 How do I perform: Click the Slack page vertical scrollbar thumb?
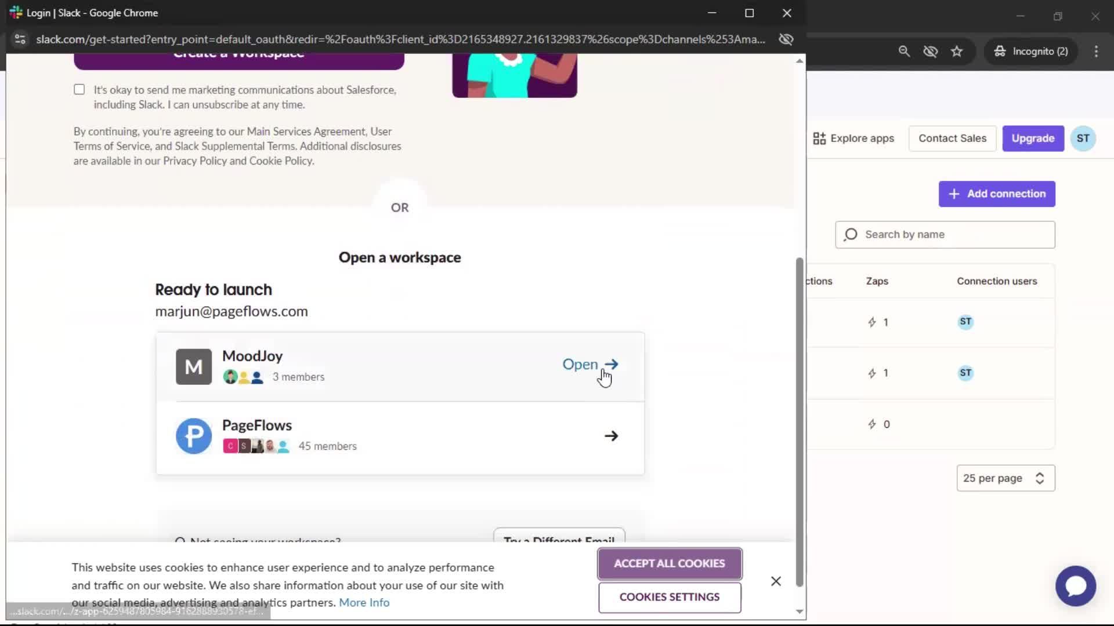tap(800, 422)
